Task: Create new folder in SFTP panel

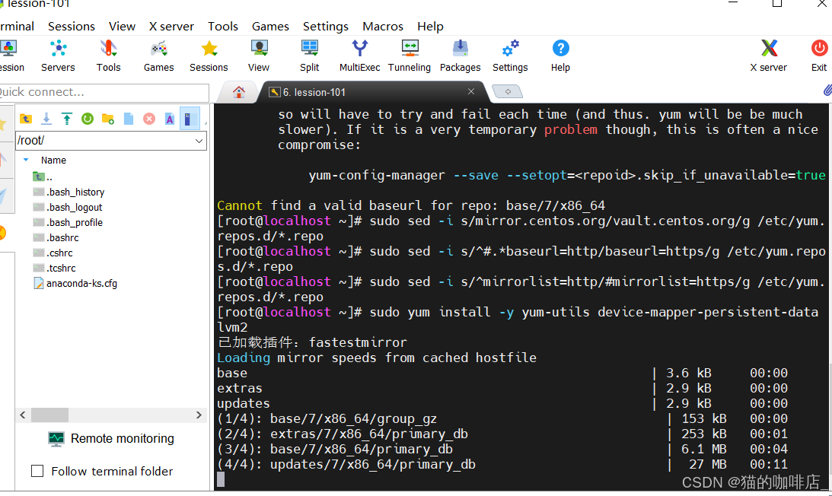Action: (108, 119)
